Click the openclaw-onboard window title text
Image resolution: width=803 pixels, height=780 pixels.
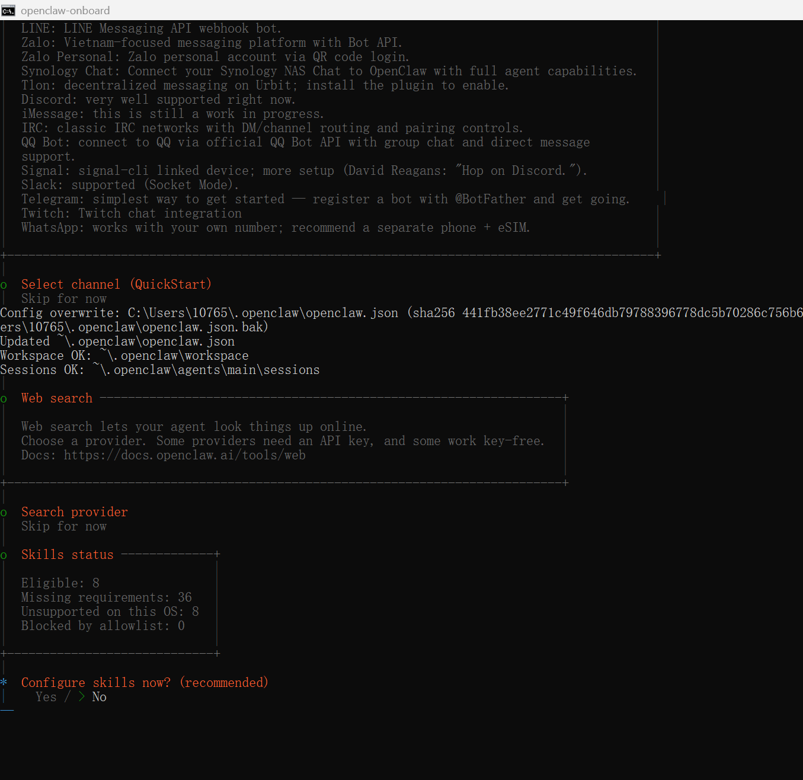coord(65,11)
